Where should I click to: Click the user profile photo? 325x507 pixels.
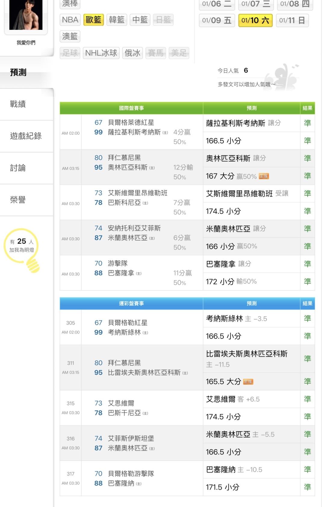click(26, 15)
